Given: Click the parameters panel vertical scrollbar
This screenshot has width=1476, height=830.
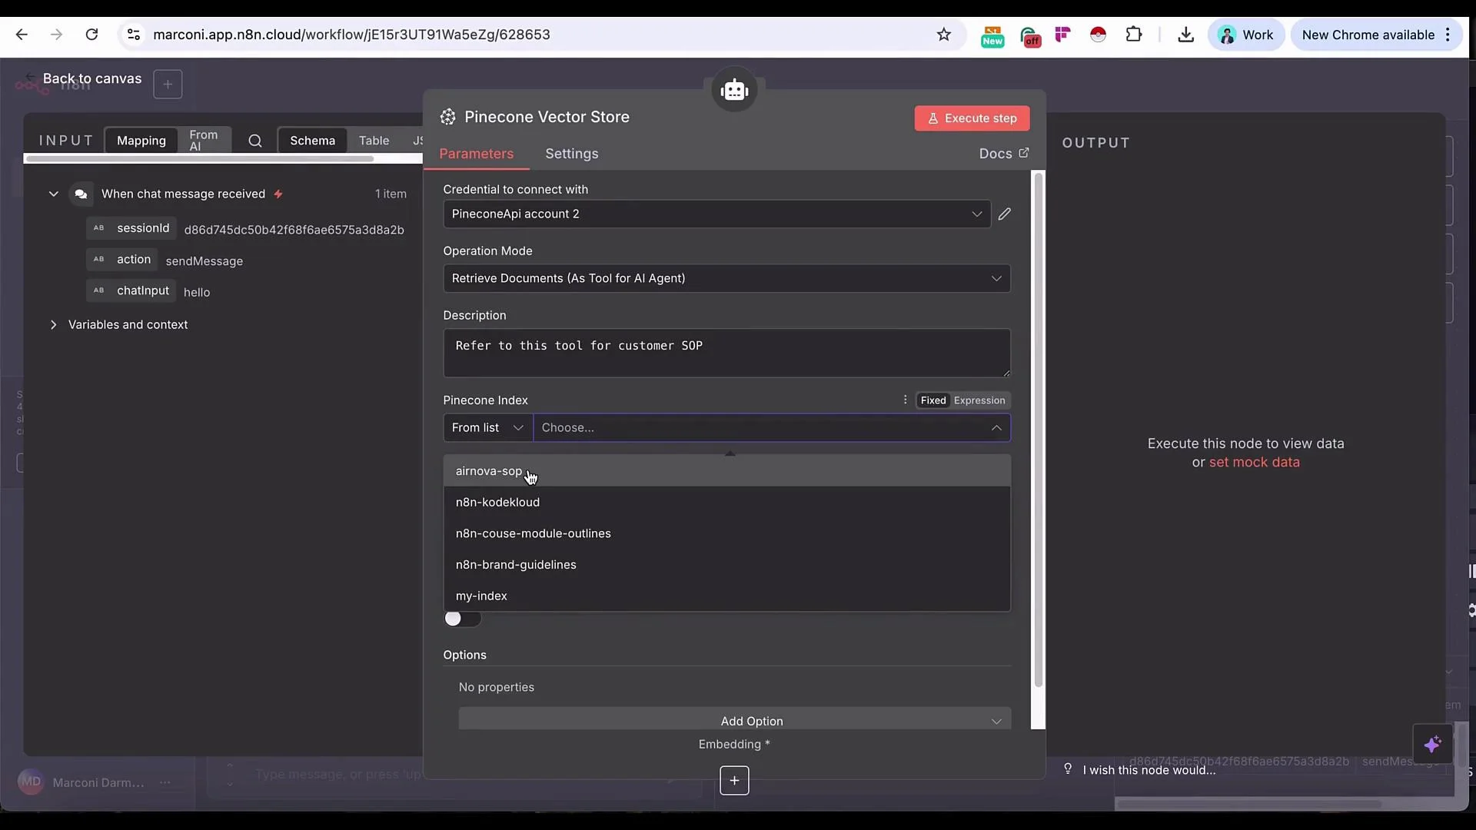Looking at the screenshot, I should pyautogui.click(x=1039, y=430).
